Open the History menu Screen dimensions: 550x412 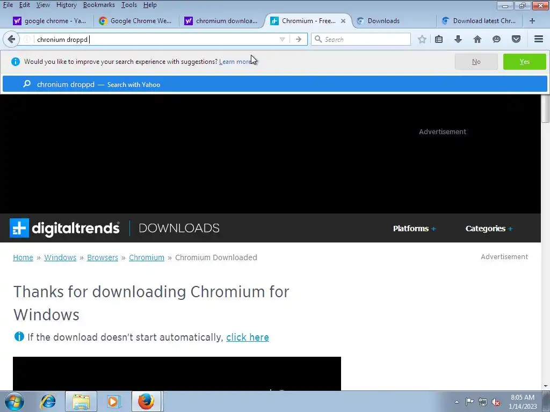point(66,5)
